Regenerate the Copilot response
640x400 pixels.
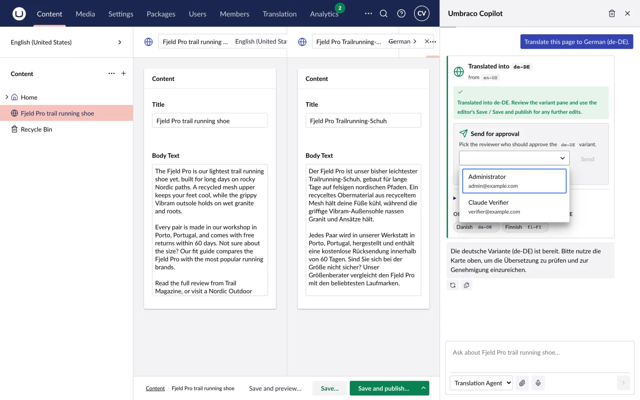tap(453, 285)
